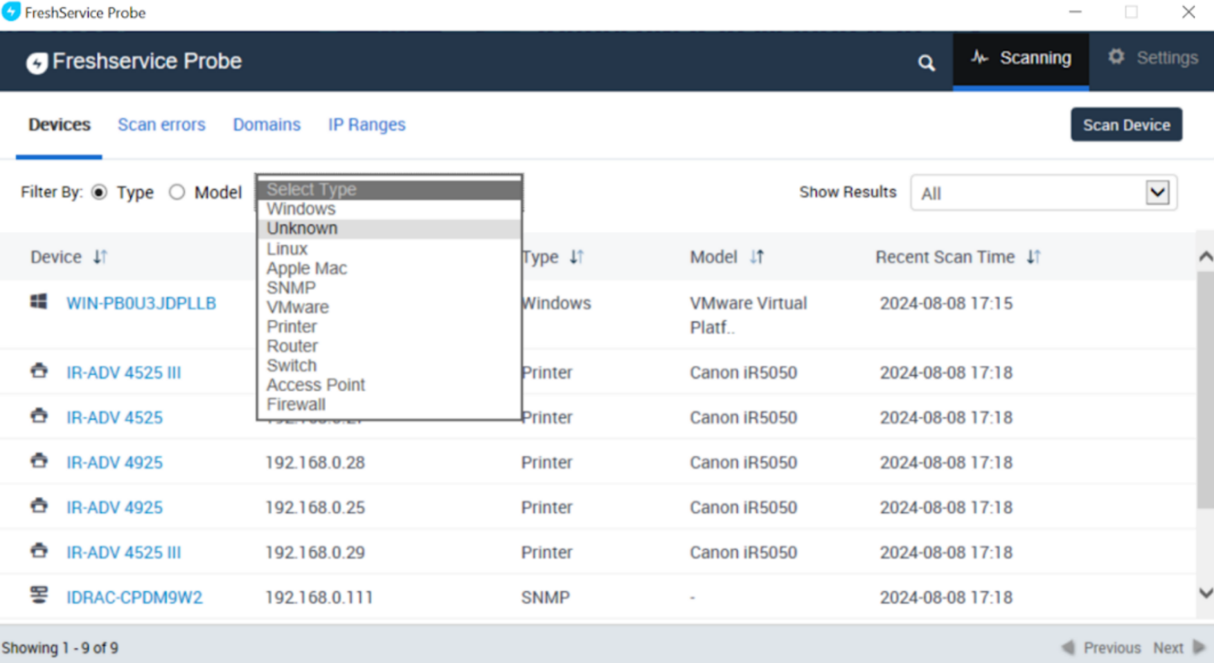Click the Windows icon beside WIN-PB0U3JDPLLB

(x=39, y=302)
